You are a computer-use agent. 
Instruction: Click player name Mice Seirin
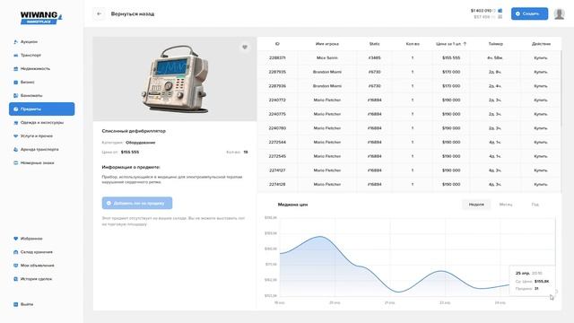click(x=326, y=57)
